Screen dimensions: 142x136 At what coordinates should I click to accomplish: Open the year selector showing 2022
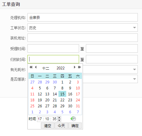[x=61, y=68]
